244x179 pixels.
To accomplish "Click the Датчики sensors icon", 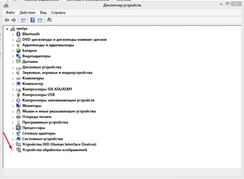I will click(x=18, y=62).
